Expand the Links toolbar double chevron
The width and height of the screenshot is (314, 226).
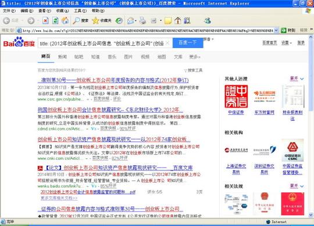312,30
